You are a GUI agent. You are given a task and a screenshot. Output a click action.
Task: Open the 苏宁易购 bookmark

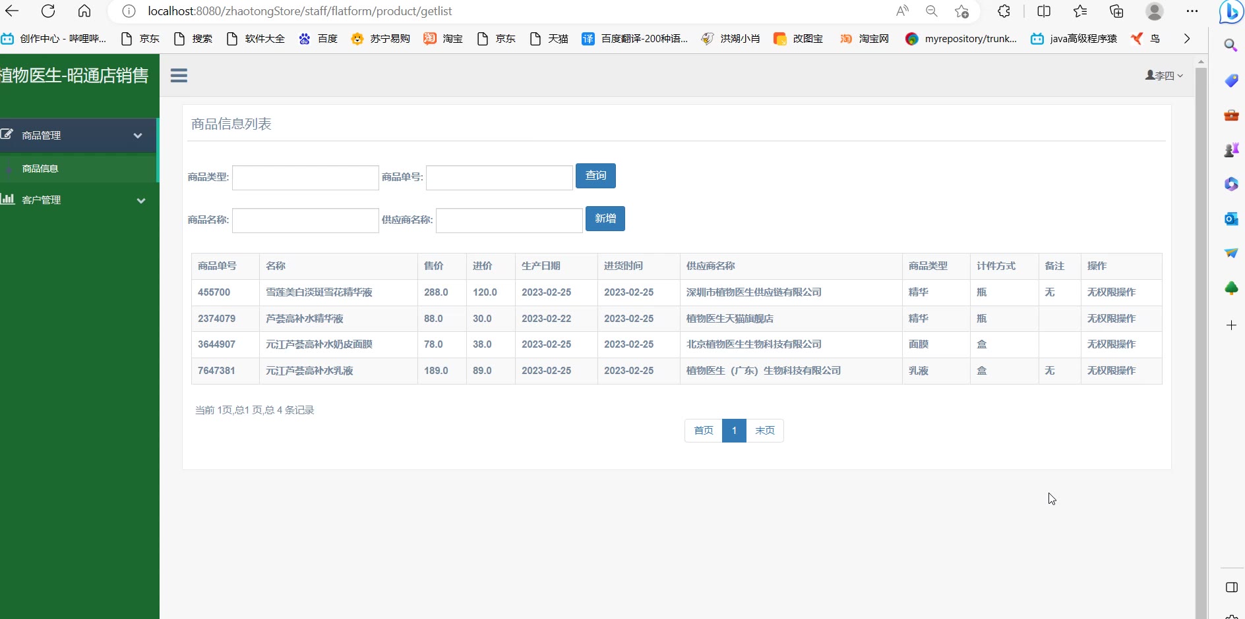380,39
